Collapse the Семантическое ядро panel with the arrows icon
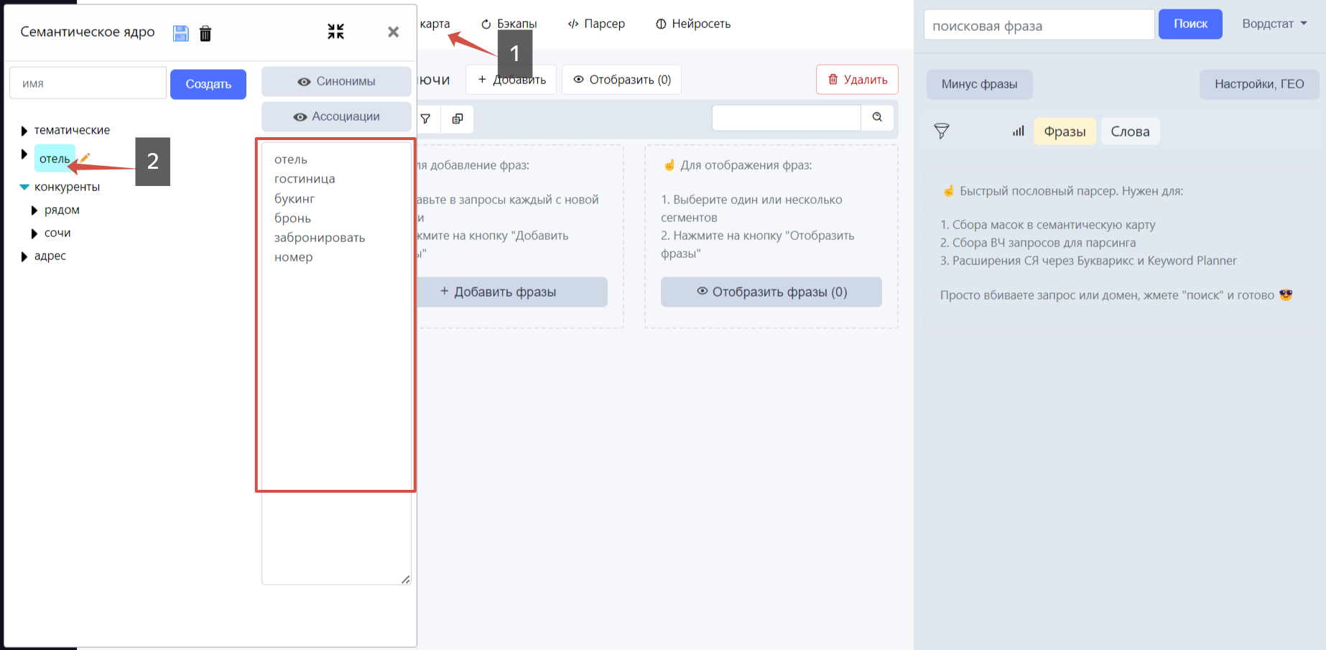The height and width of the screenshot is (650, 1326). (335, 31)
